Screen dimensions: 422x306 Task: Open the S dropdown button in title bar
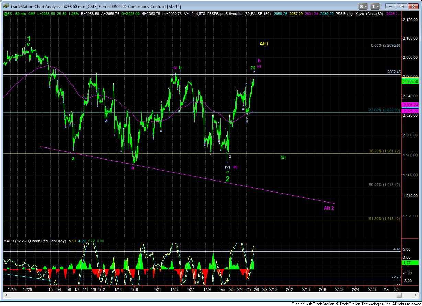pyautogui.click(x=364, y=6)
